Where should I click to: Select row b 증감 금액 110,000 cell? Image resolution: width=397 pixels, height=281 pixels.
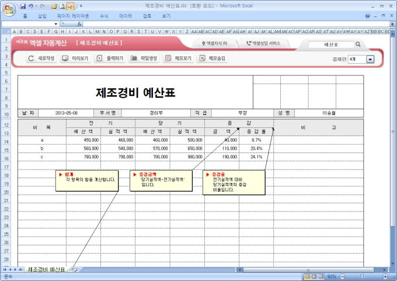222,148
